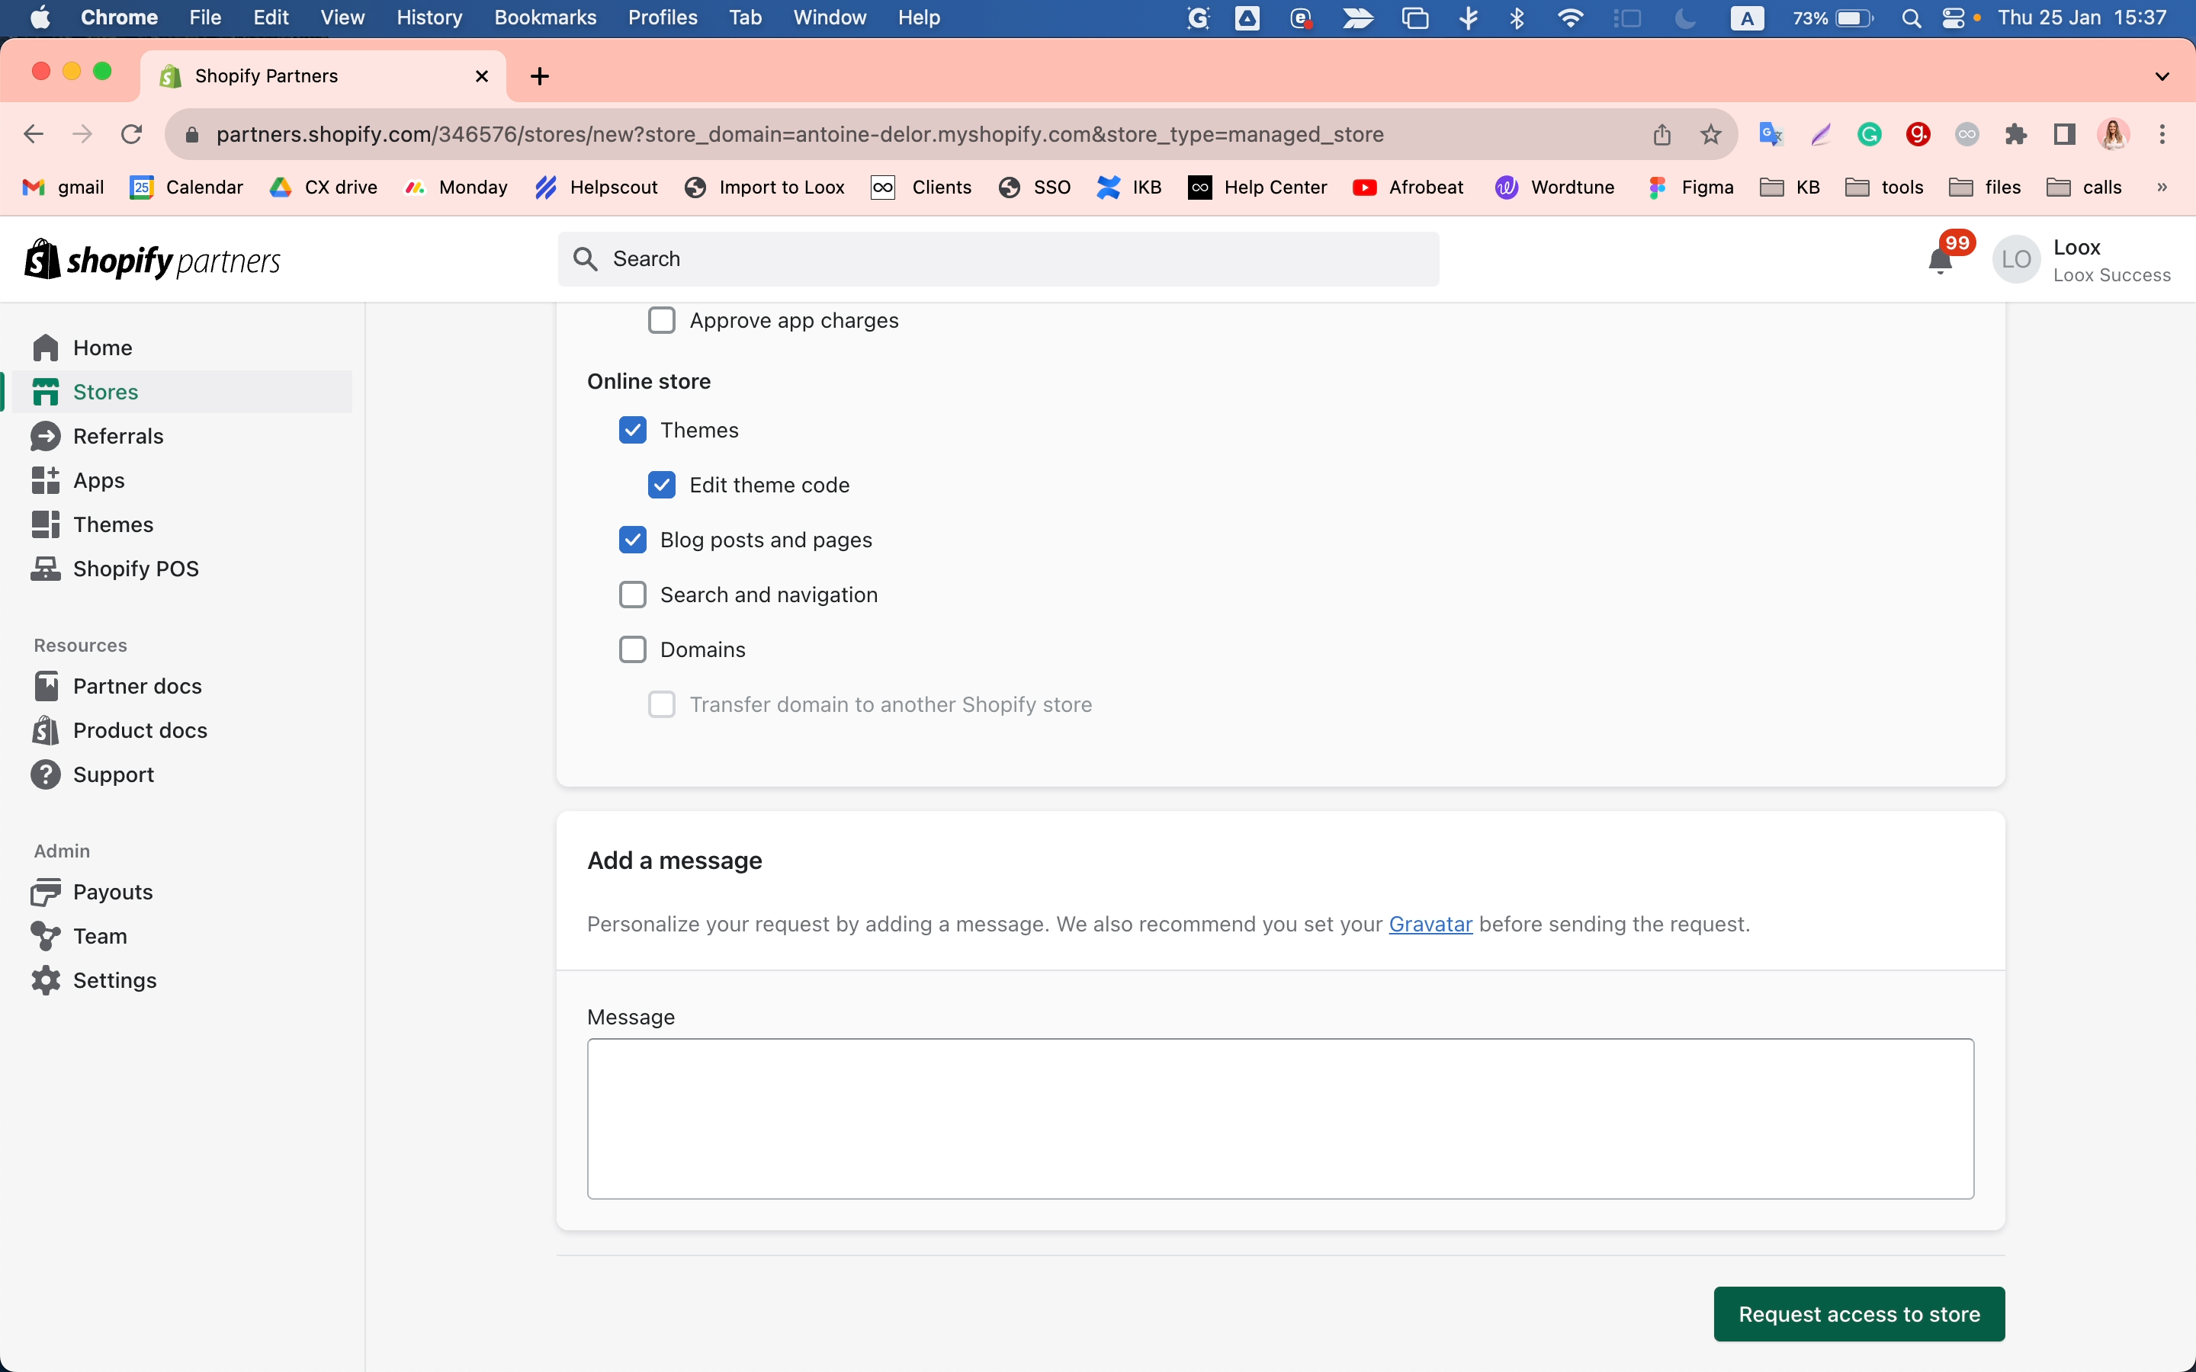The height and width of the screenshot is (1372, 2196).
Task: Bookmark page with star icon
Action: [1710, 134]
